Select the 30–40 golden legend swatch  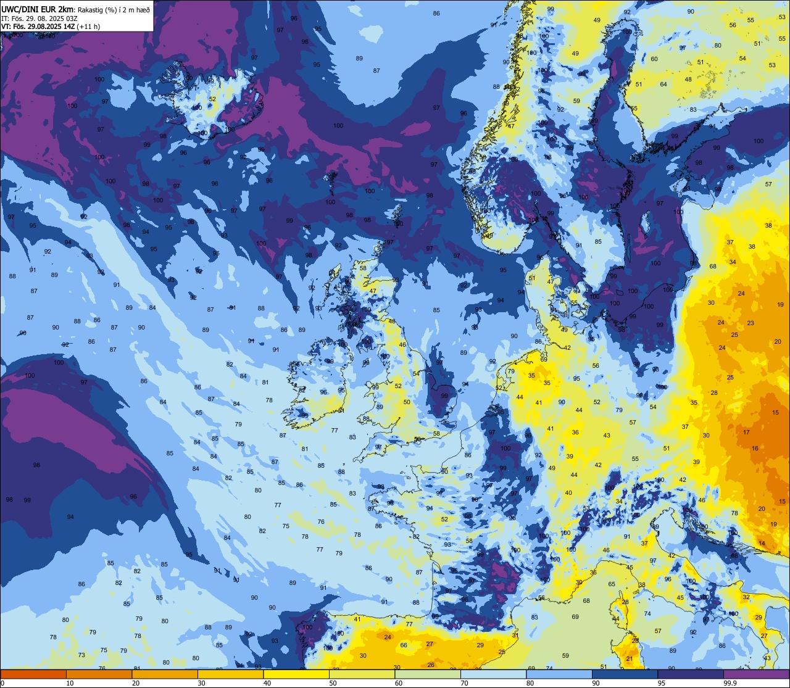click(x=230, y=674)
